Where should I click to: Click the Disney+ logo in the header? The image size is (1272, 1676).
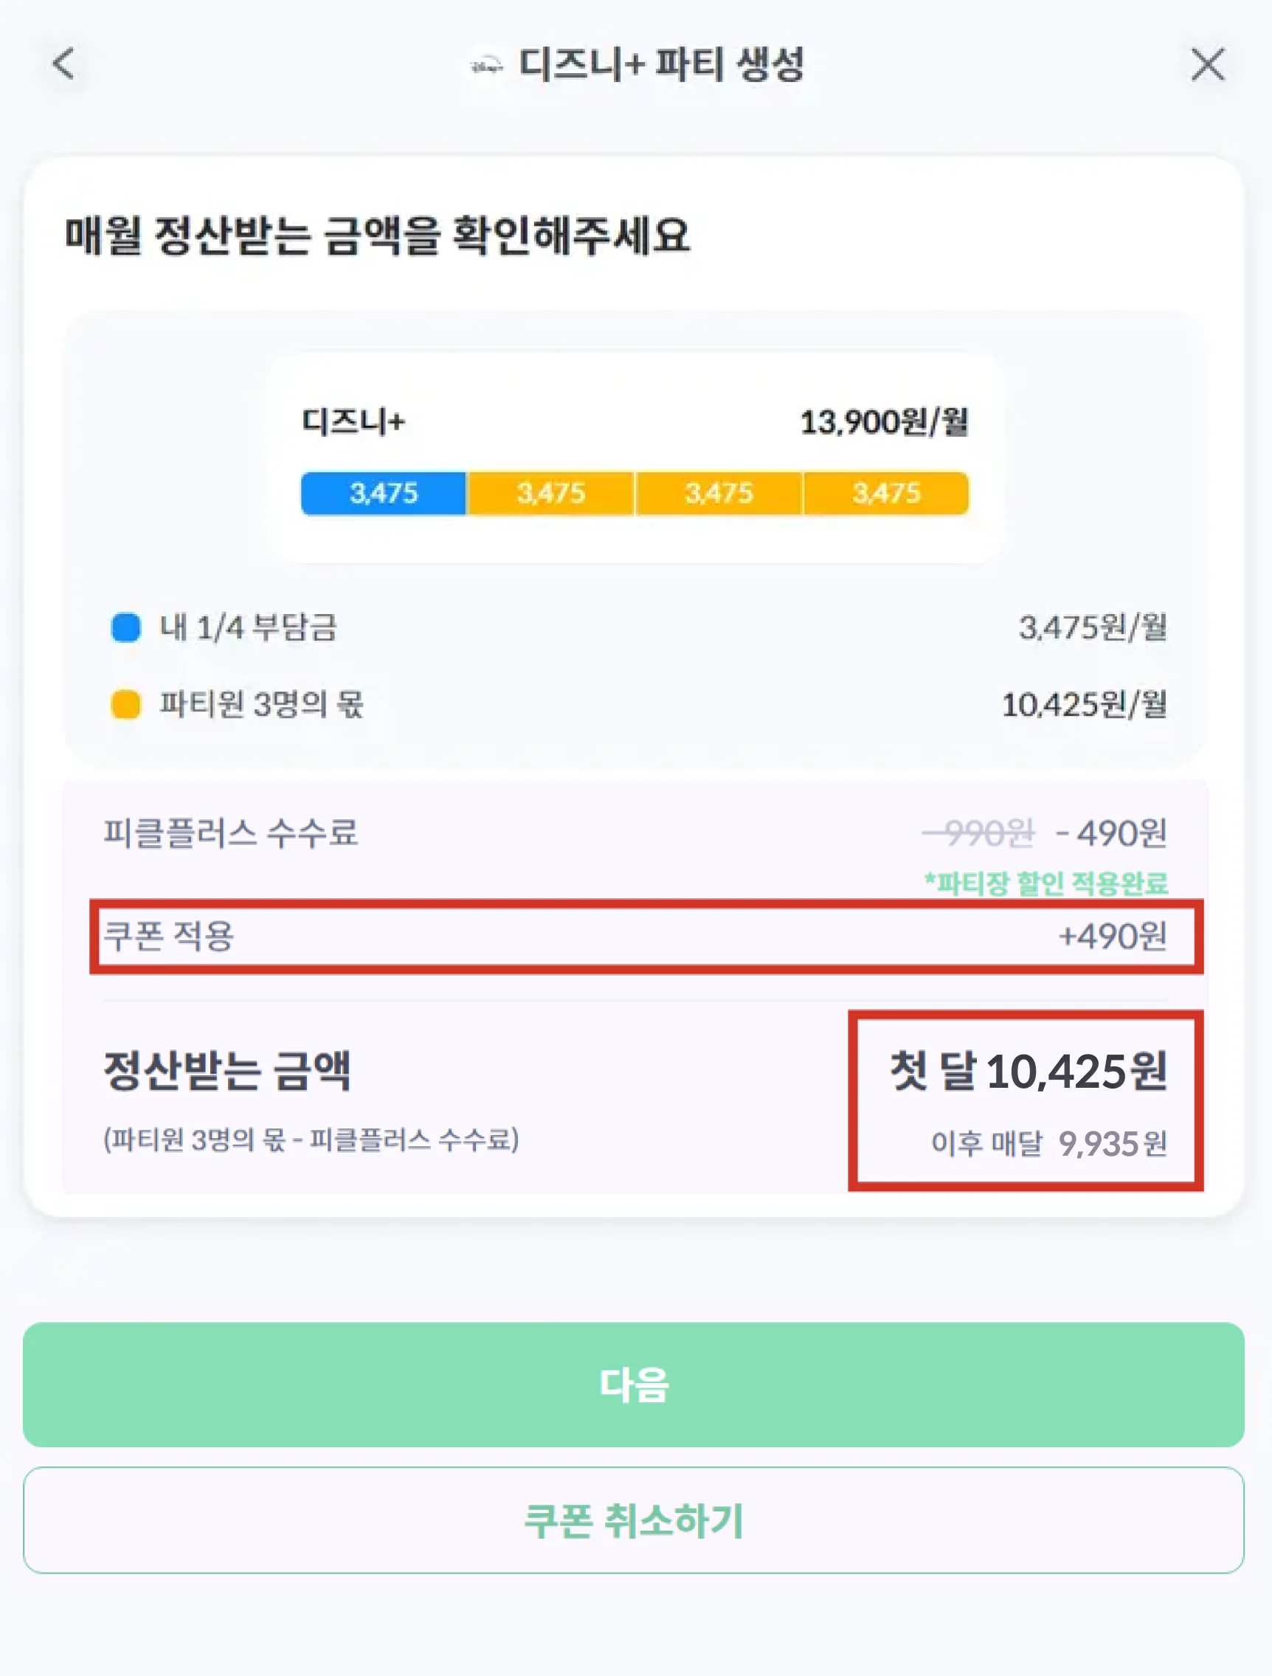pos(486,66)
